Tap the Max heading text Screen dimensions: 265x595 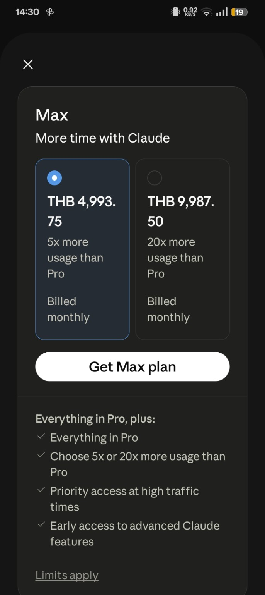point(52,115)
